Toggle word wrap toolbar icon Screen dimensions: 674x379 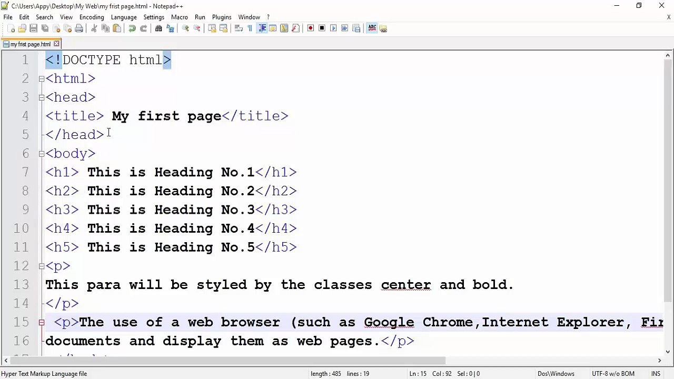[239, 28]
